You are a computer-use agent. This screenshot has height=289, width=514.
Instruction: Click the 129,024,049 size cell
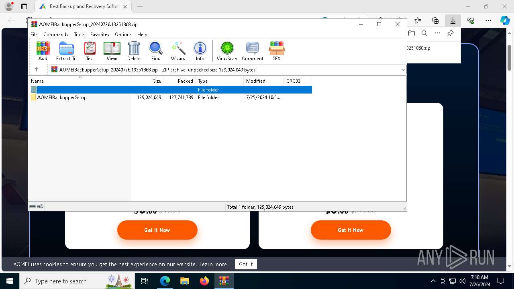tap(149, 98)
